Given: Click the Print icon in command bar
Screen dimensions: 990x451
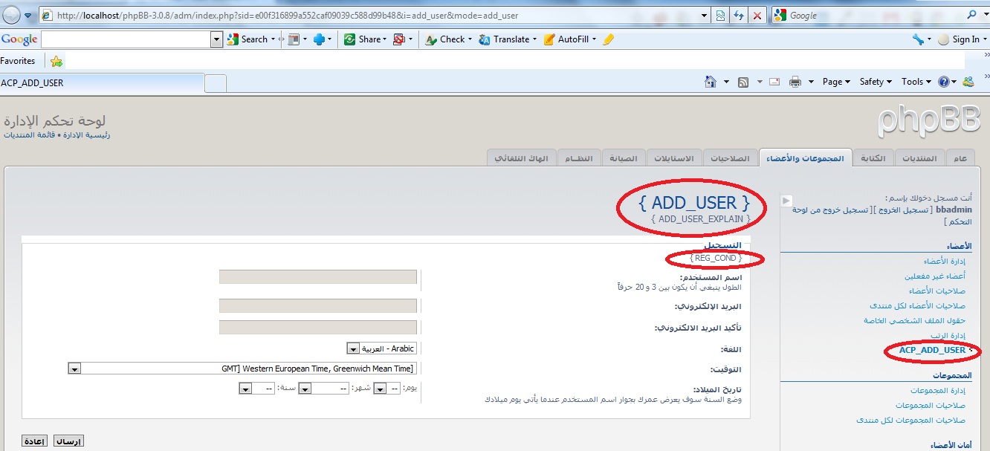Looking at the screenshot, I should point(795,82).
